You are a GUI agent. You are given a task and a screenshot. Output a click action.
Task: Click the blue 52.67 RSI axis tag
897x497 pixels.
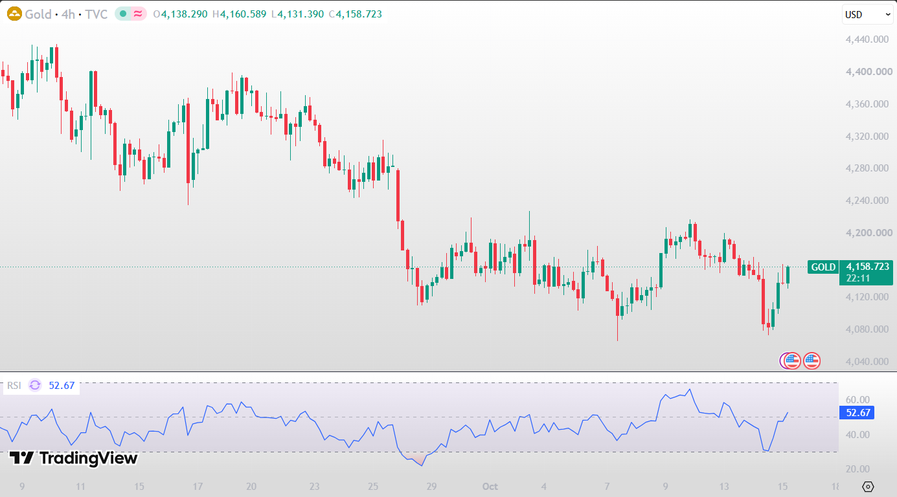[x=856, y=413]
